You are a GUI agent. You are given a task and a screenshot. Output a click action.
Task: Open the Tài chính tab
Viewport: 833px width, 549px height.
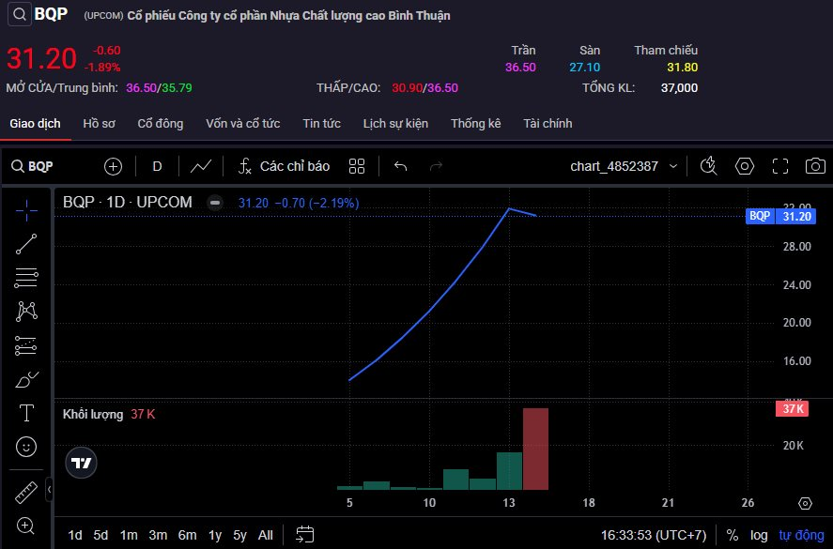[548, 124]
